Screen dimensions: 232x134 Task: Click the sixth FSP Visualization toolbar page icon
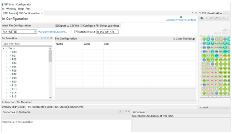click(226, 18)
